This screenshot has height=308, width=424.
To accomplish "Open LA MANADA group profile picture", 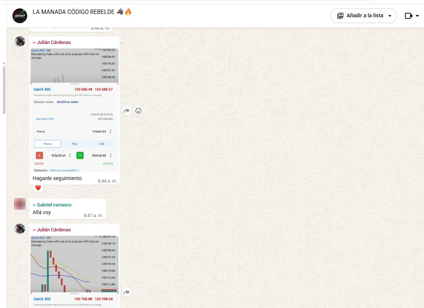I will click(20, 16).
